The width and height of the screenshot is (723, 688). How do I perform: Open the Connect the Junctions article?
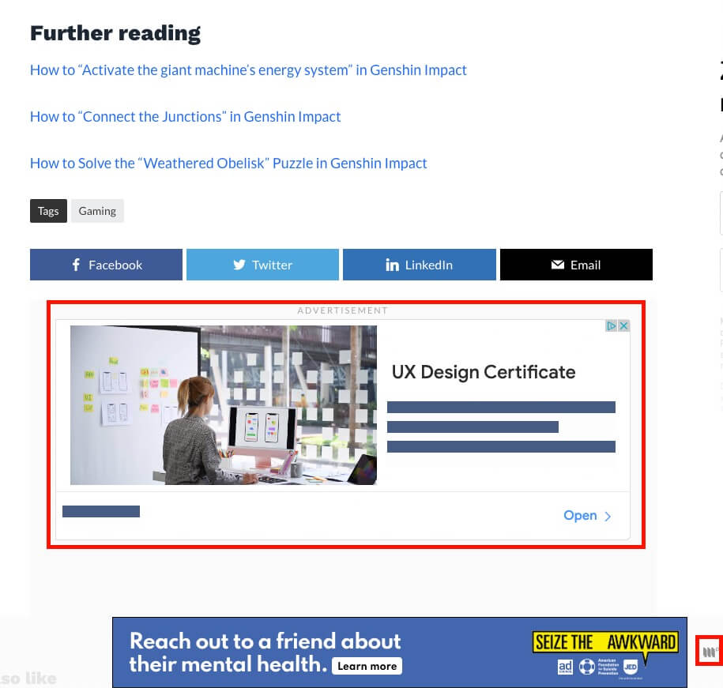pos(185,116)
